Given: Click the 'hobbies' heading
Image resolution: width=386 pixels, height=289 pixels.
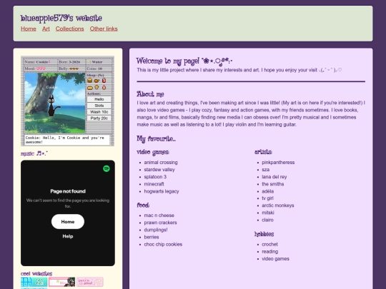Looking at the screenshot, I should coord(264,234).
